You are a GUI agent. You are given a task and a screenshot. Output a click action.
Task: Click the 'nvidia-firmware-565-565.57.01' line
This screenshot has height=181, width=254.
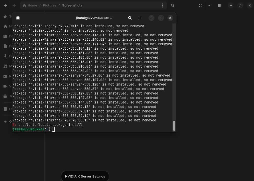(x=84, y=111)
